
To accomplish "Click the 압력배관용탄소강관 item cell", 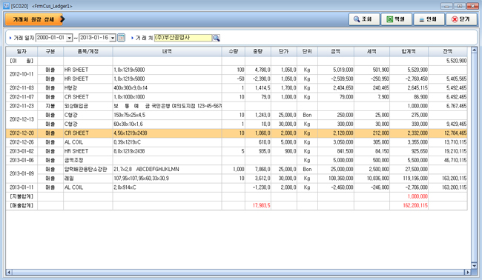I will tap(88, 170).
